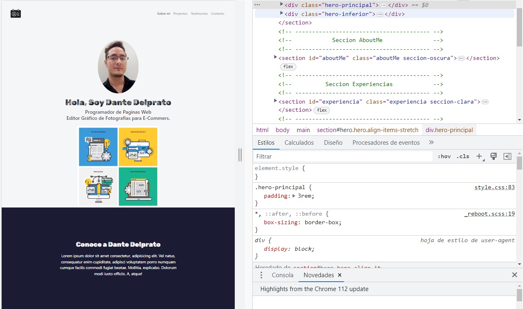Select section#hero breadcrumb item
The height and width of the screenshot is (309, 523).
(x=368, y=130)
